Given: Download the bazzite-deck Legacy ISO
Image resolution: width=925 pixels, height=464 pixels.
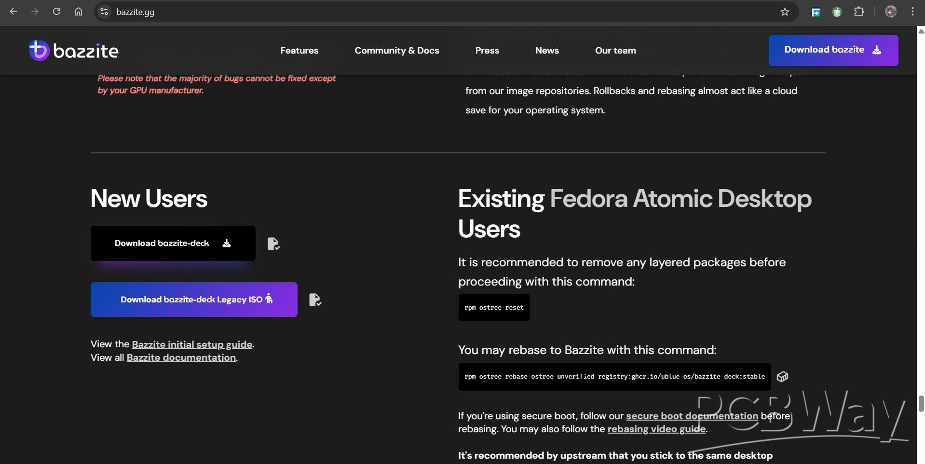Looking at the screenshot, I should (194, 300).
